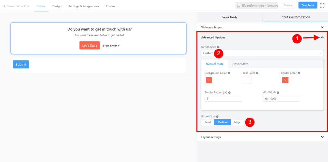Screen dimensions: 328x162
Task: Click the 'Do you want to get in touch' heading
Action: pos(99,29)
